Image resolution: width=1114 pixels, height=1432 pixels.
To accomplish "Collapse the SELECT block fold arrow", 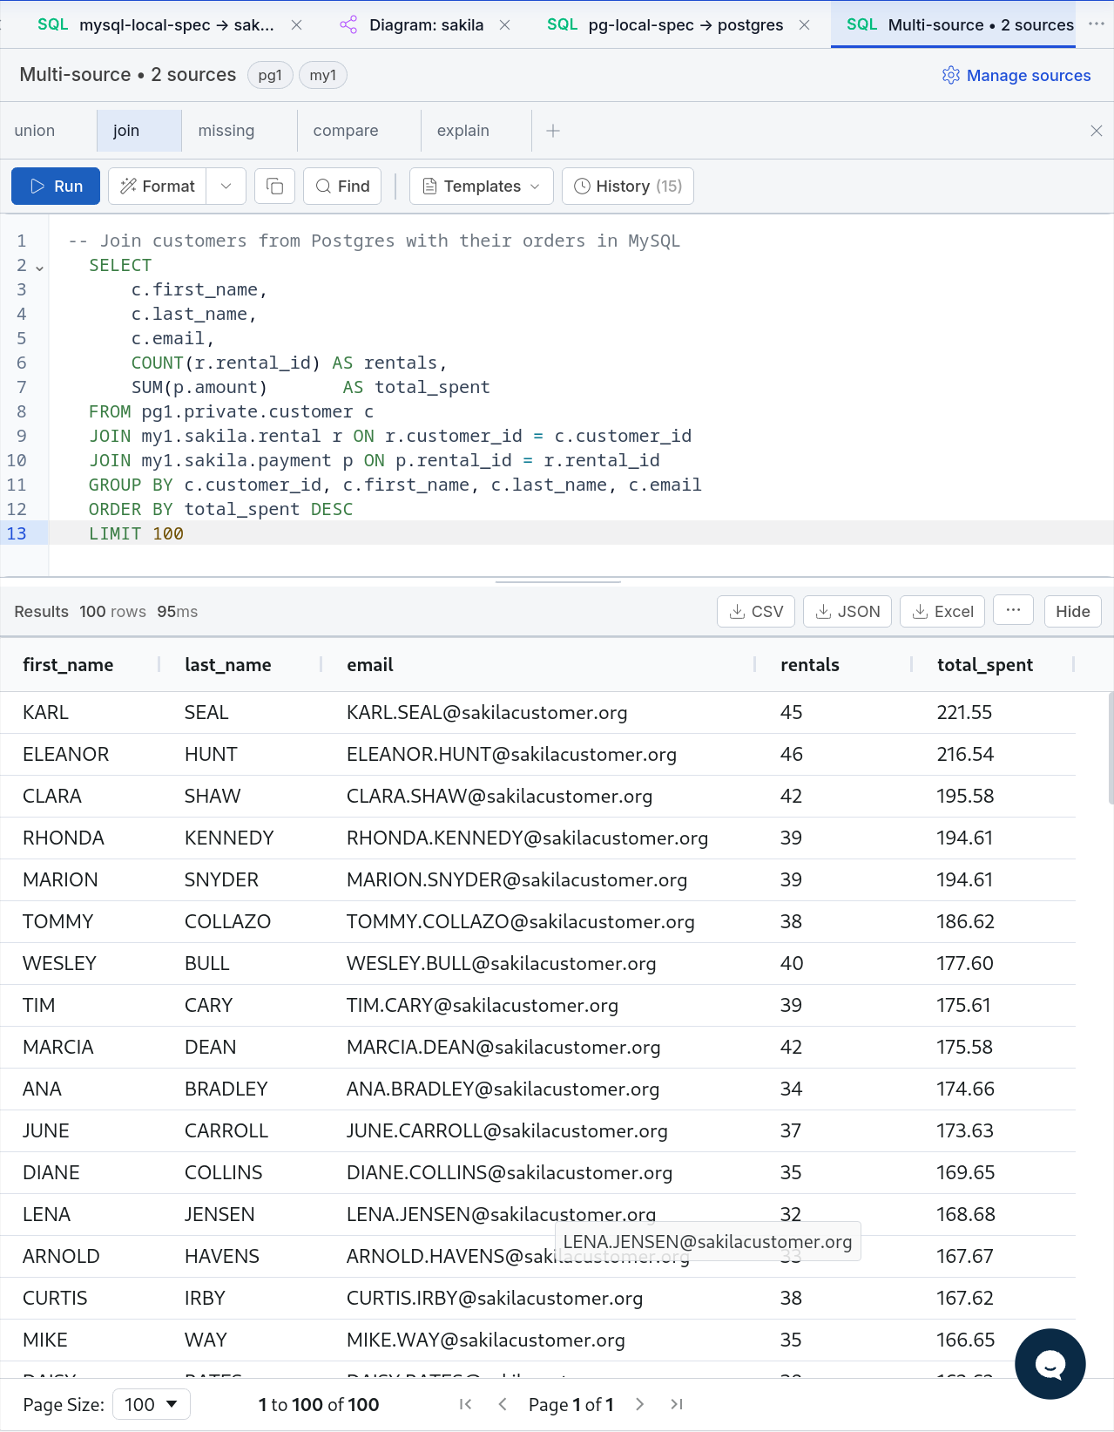I will pos(39,267).
